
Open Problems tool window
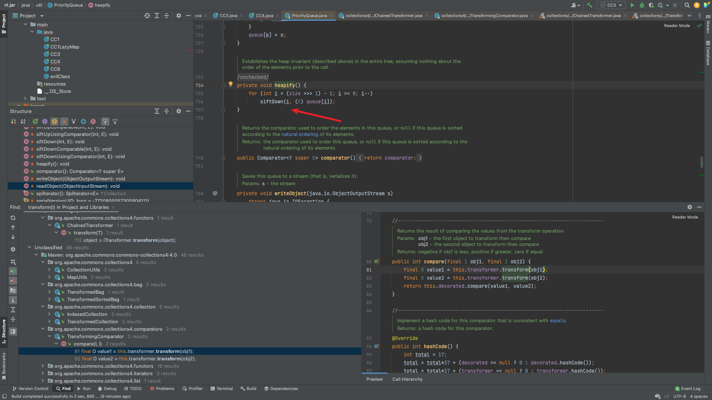pyautogui.click(x=162, y=389)
